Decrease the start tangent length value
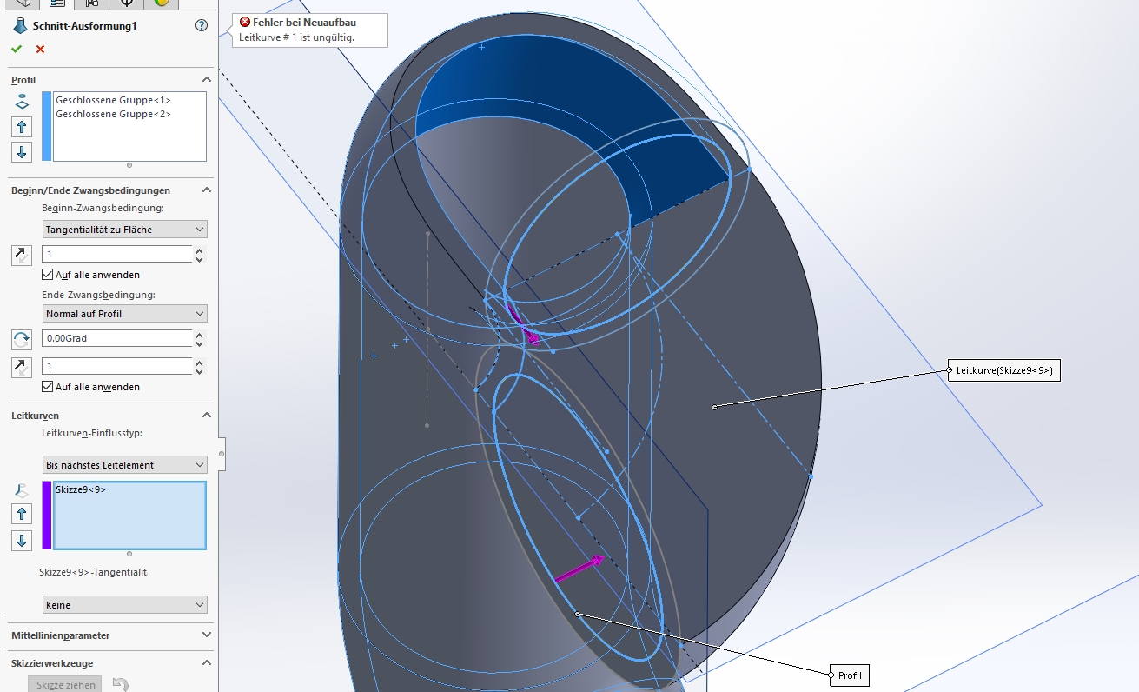The height and width of the screenshot is (692, 1139). 199,259
